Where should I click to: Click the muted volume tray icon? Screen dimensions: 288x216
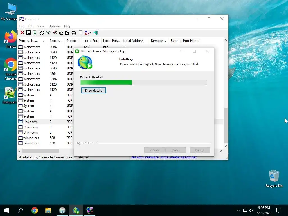(251, 210)
